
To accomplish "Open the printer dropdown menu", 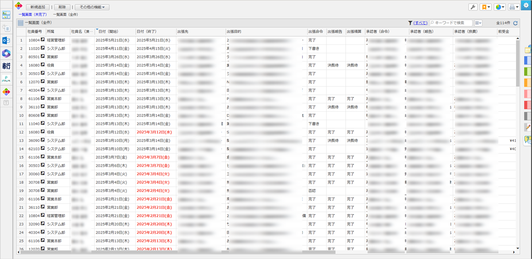I will [514, 7].
